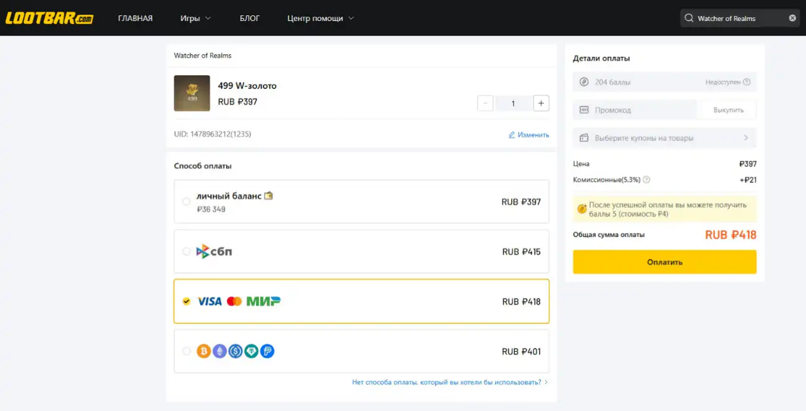Click the UID: 1478963212(1235) text
This screenshot has height=411, width=806.
click(213, 134)
